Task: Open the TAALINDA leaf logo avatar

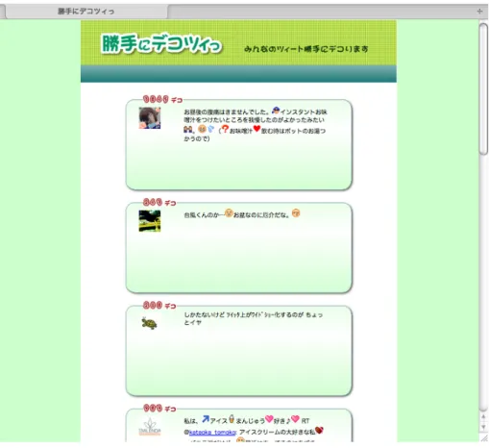Action: coord(150,427)
